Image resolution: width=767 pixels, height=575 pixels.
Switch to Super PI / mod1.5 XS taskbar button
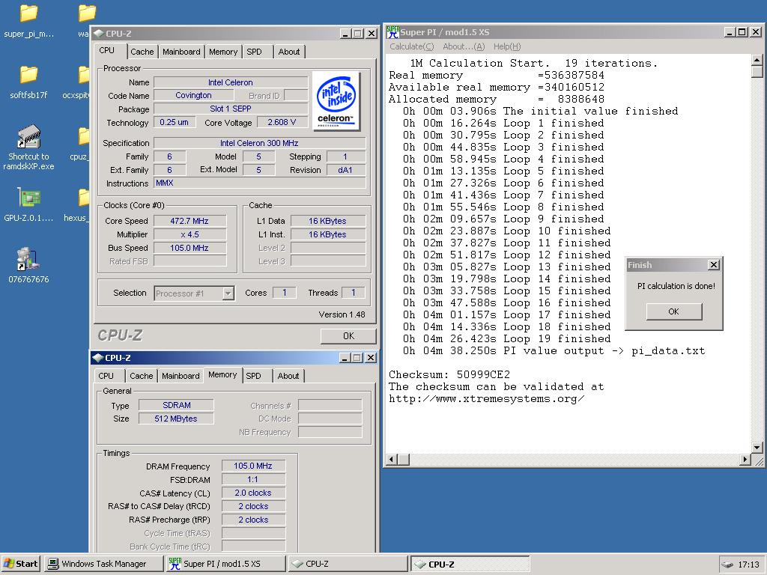tap(225, 564)
